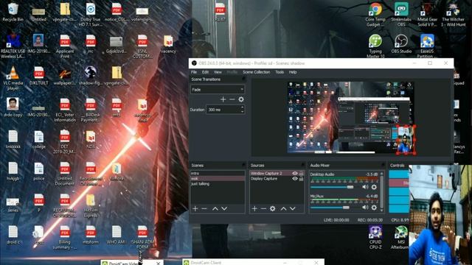Viewport: 472px width, 265px height.
Task: Remove the selected source with the minus icon
Action: coord(263,208)
